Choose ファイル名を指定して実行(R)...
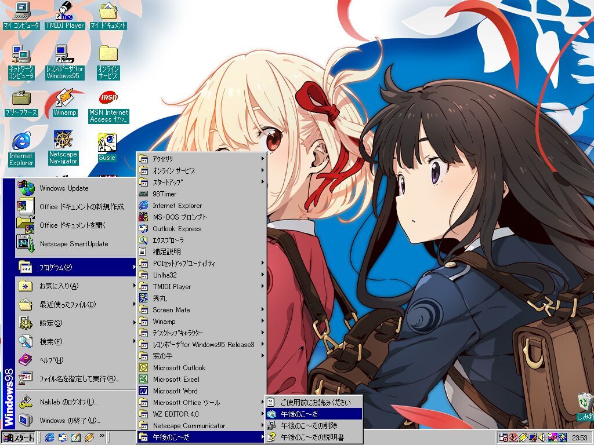 [76, 379]
